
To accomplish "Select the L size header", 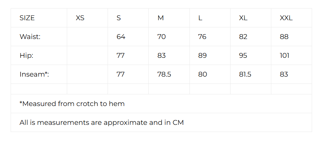I will pyautogui.click(x=200, y=18).
